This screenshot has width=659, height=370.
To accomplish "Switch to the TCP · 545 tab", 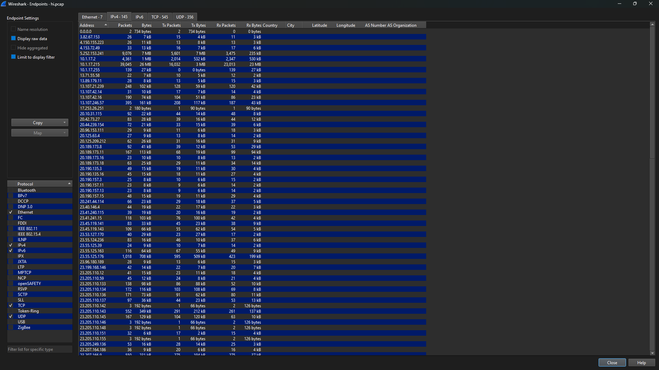I will pos(160,17).
